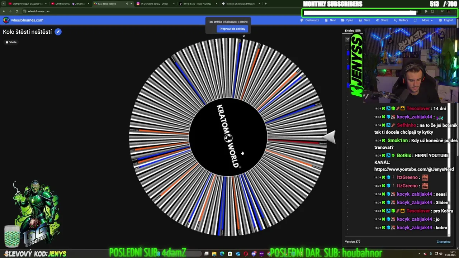This screenshot has height=258, width=459.
Task: Open the Gallery
Action: [401, 20]
